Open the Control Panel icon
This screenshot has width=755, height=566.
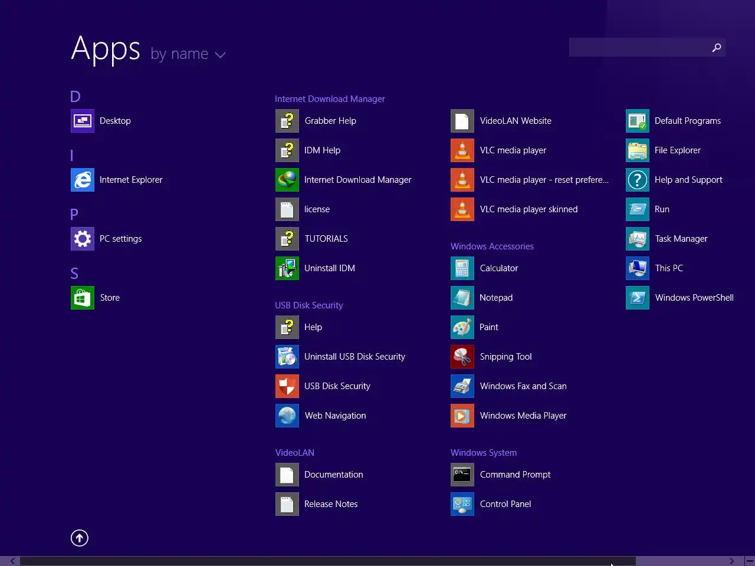pyautogui.click(x=462, y=504)
